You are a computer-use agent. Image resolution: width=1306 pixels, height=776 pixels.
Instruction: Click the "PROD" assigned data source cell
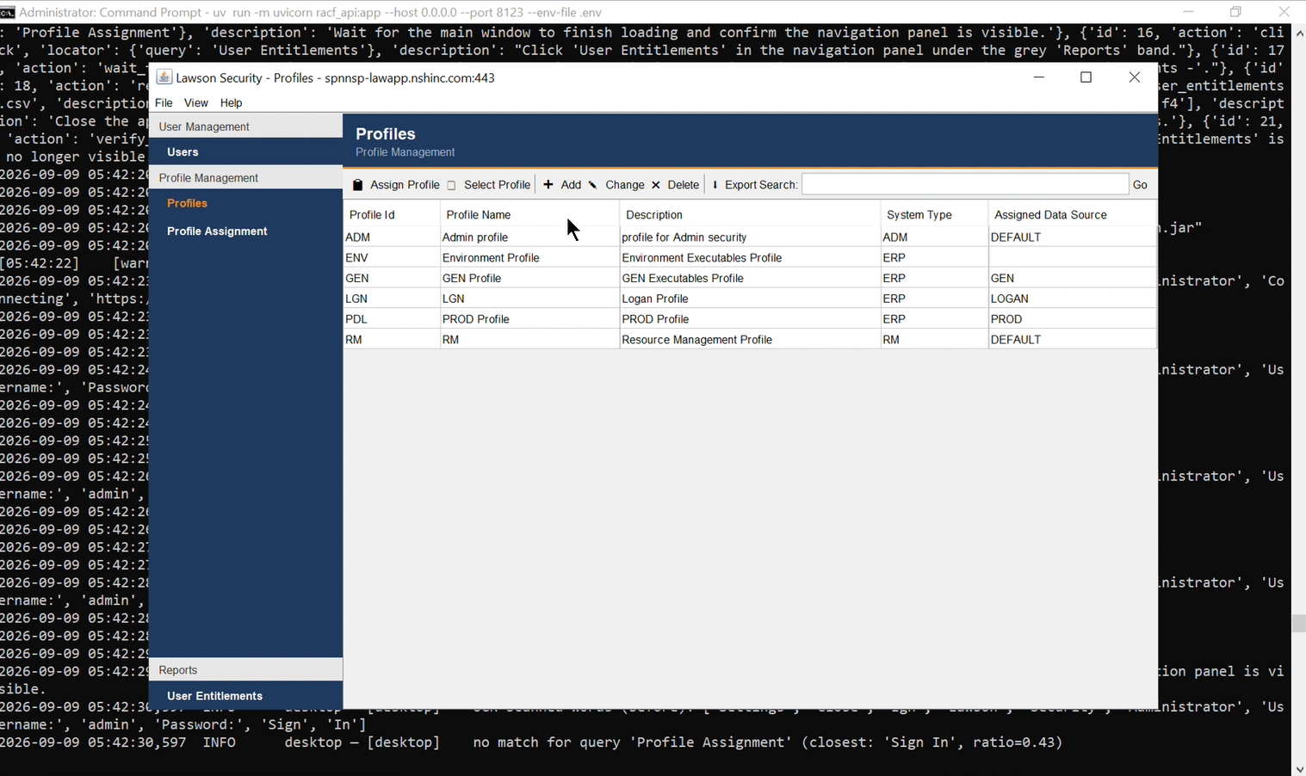click(x=1072, y=319)
